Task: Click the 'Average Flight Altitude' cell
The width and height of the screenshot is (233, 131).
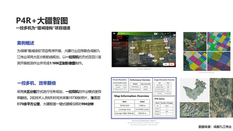Action: point(125,113)
